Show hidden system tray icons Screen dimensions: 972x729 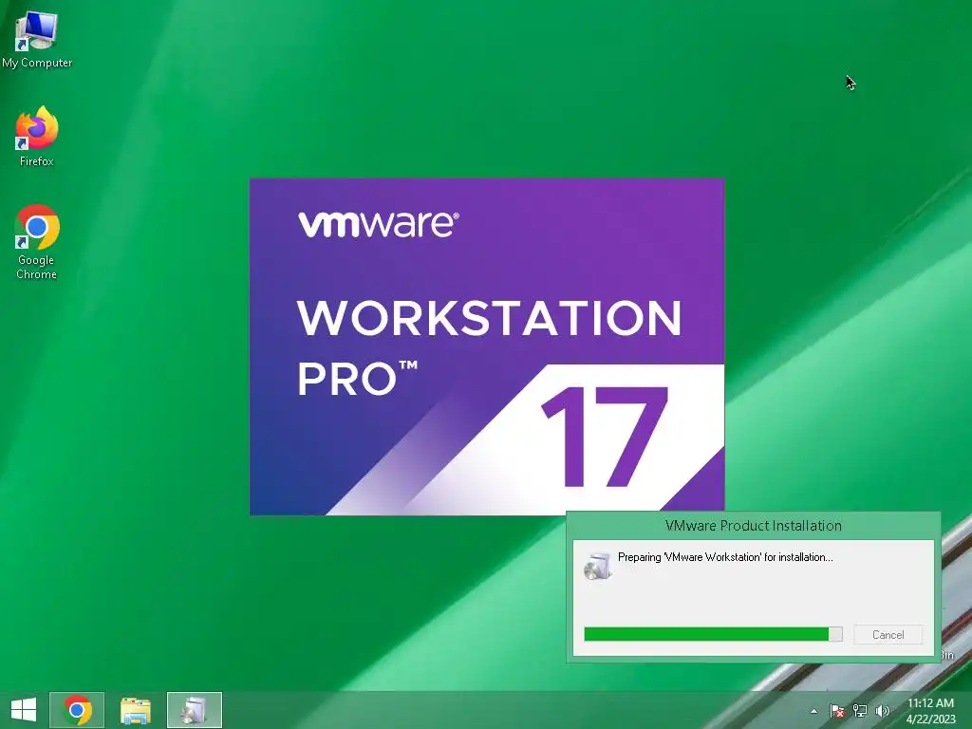(x=813, y=711)
